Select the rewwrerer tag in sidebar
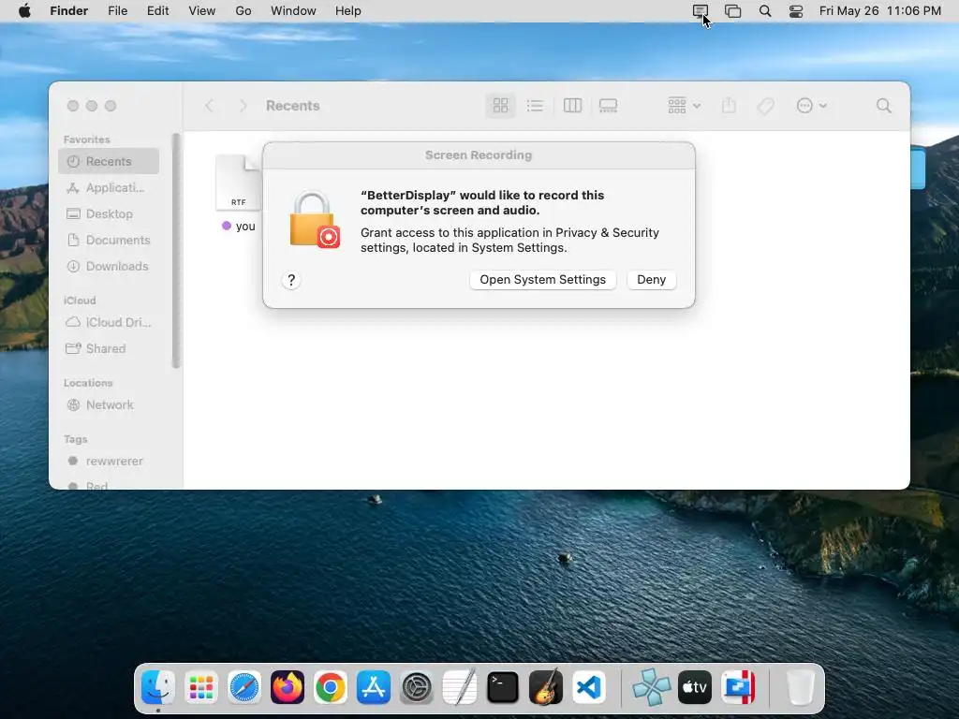The width and height of the screenshot is (959, 719). coord(109,461)
